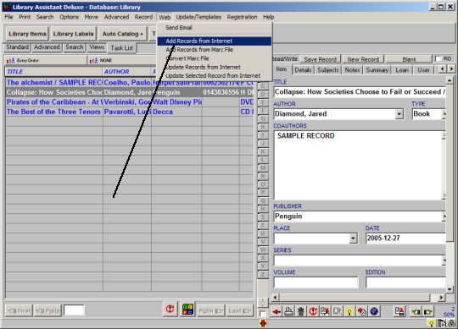Image resolution: width=458 pixels, height=329 pixels.
Task: Click the Date field showing 2005-12-27
Action: (405, 239)
